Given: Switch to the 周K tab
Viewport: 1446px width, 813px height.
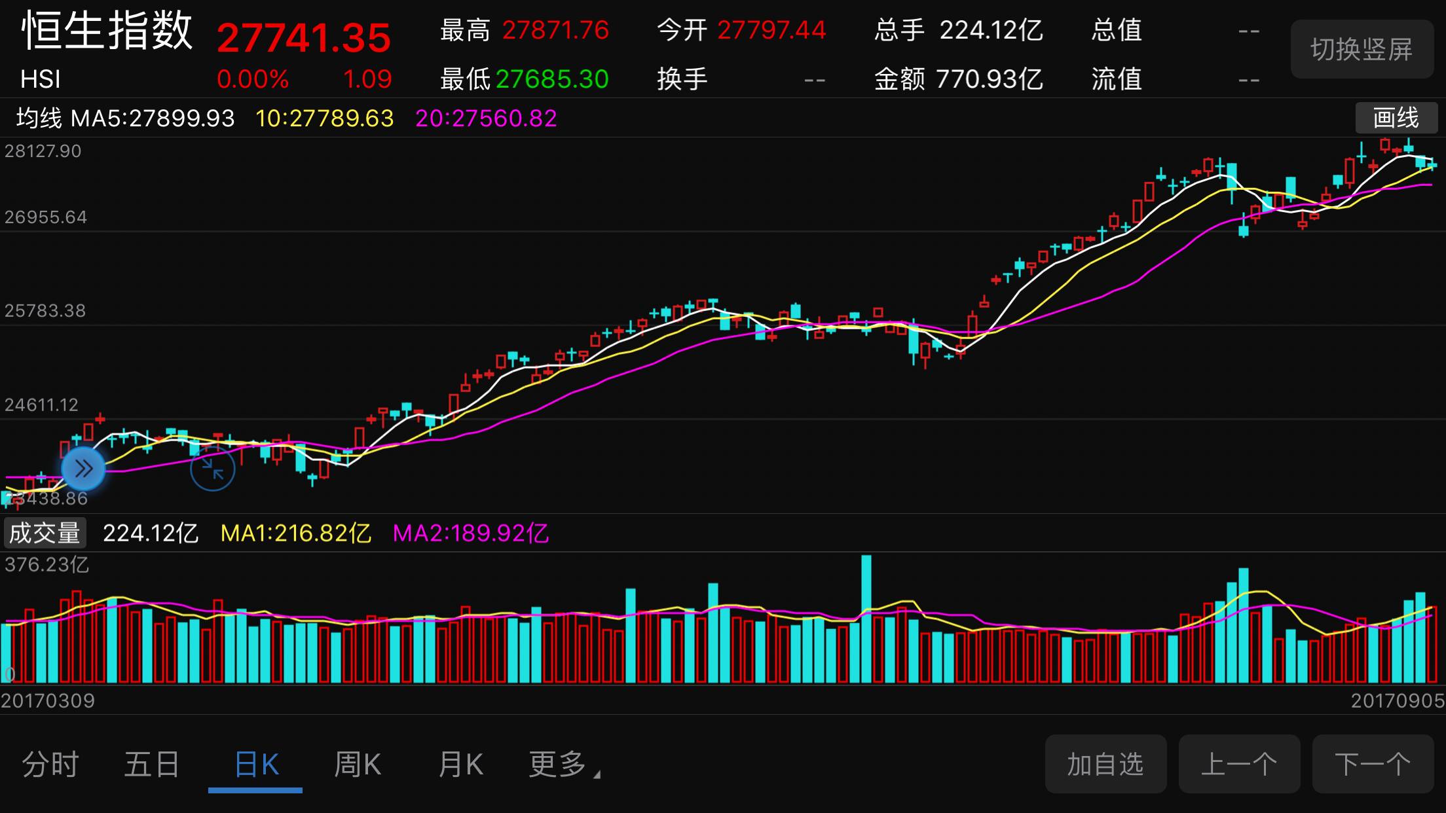Looking at the screenshot, I should [x=358, y=764].
